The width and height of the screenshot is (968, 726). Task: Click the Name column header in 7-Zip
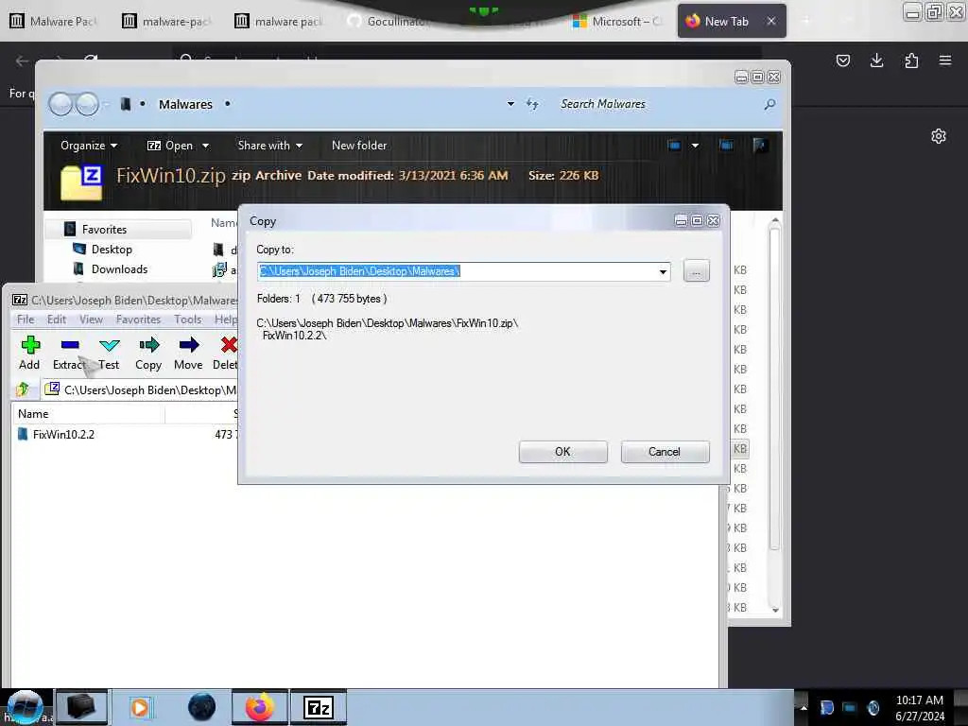(88, 414)
